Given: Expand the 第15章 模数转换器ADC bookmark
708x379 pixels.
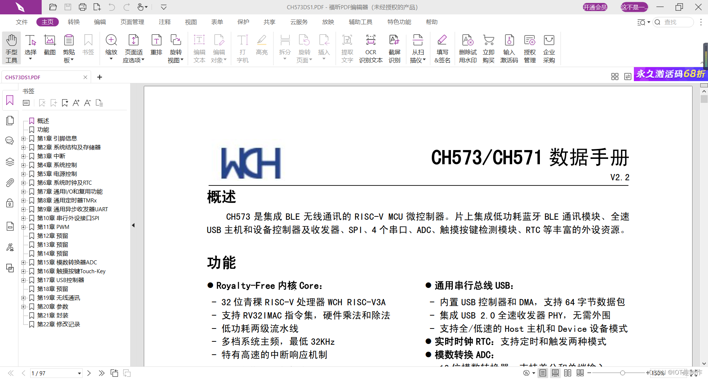Looking at the screenshot, I should click(x=24, y=262).
